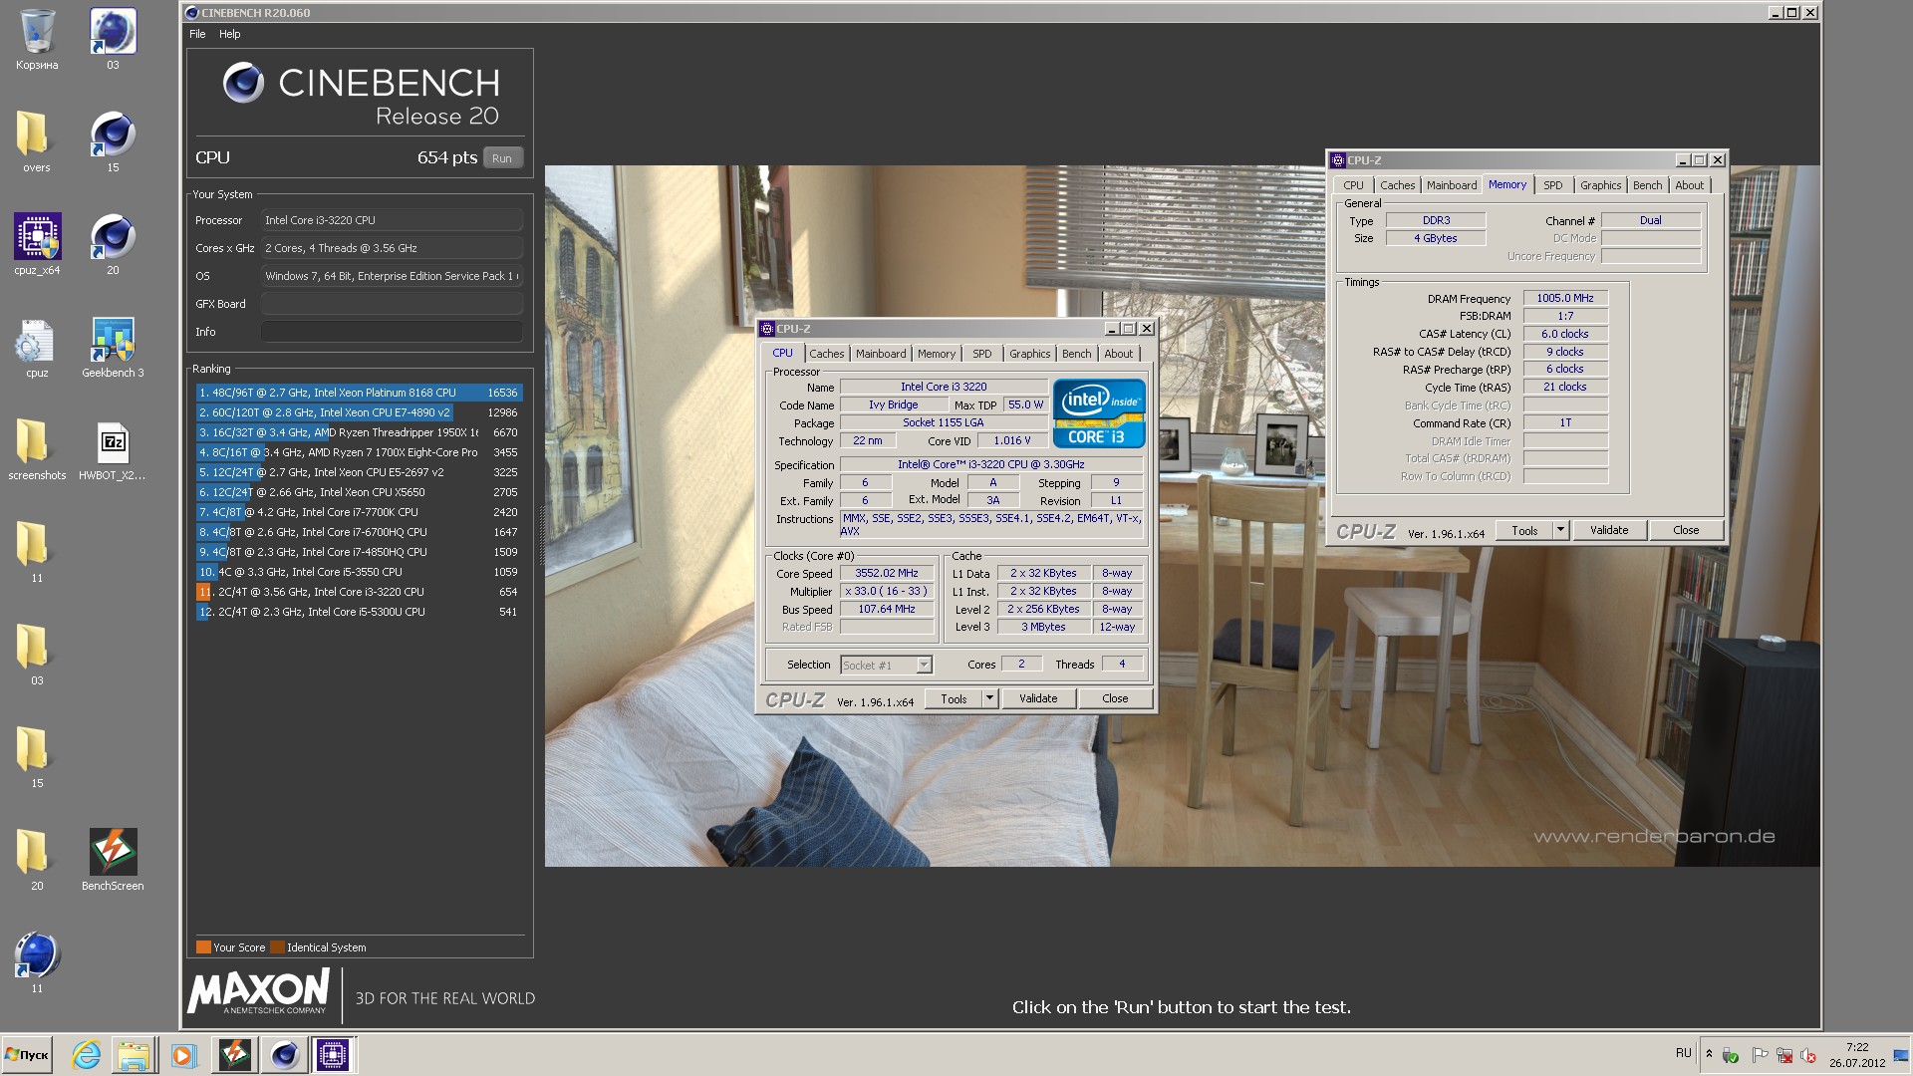Launch Internet Explorer from the taskbar

point(87,1055)
